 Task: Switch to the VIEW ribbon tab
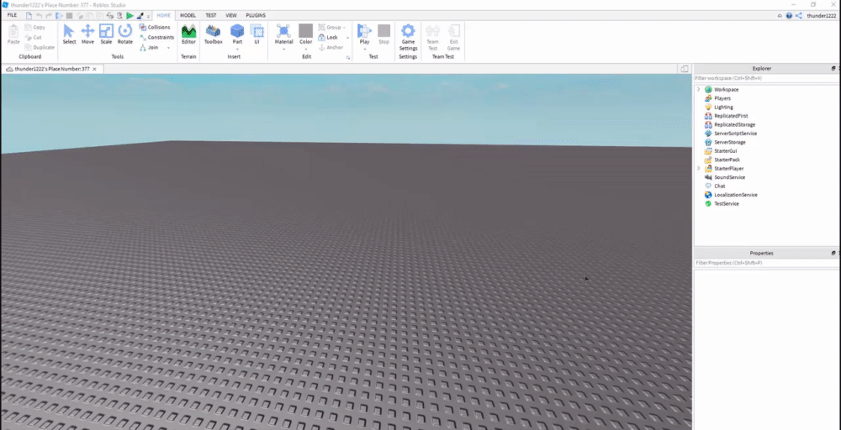click(x=231, y=15)
